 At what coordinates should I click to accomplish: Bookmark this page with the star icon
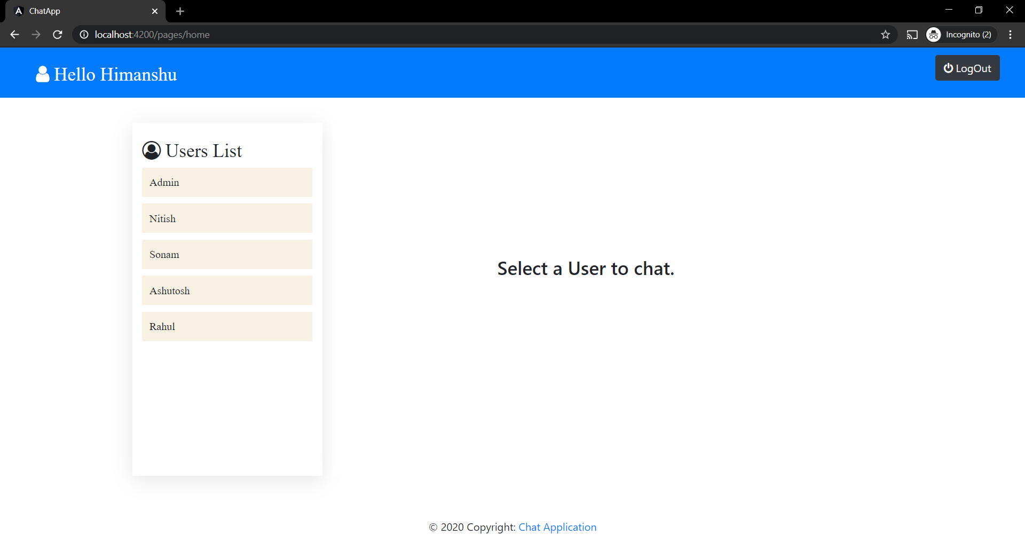pyautogui.click(x=886, y=35)
